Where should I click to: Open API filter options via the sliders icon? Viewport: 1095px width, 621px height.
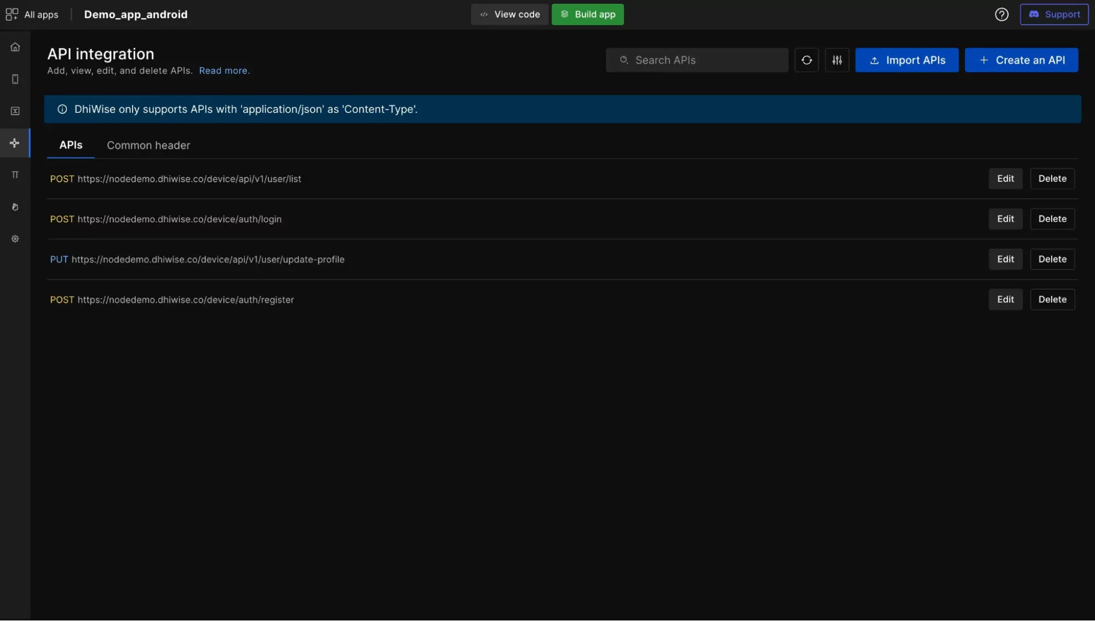(836, 60)
